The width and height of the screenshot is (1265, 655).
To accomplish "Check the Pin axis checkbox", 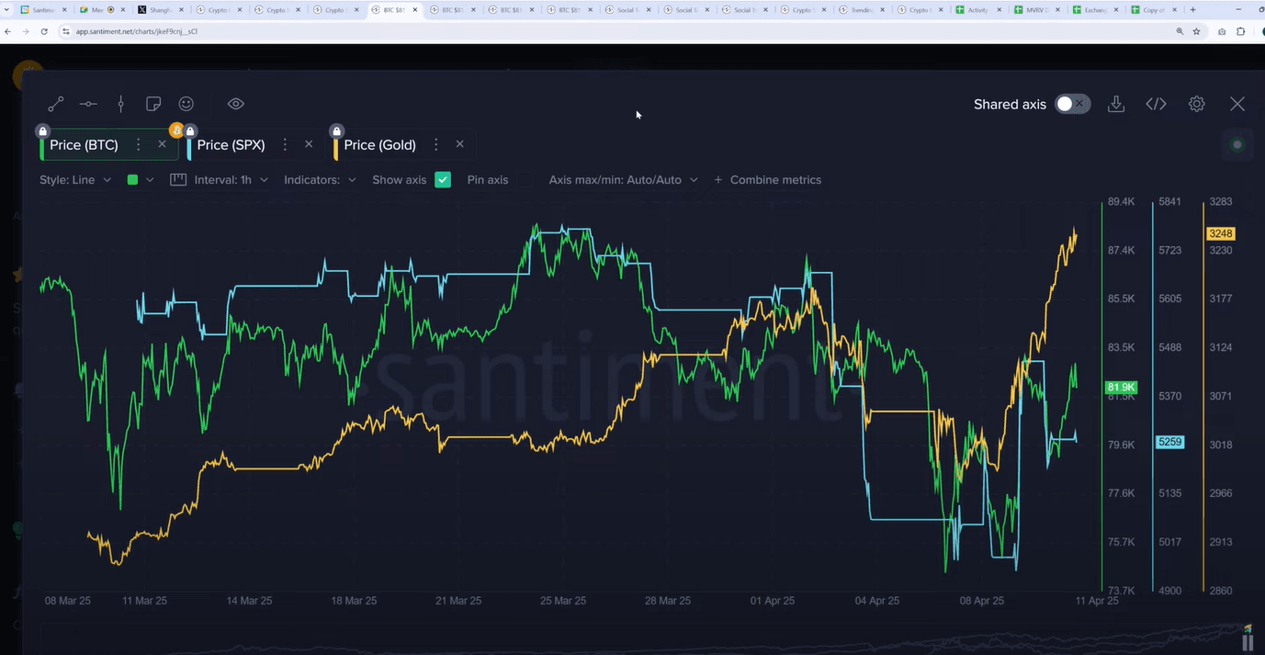I will pyautogui.click(x=523, y=180).
